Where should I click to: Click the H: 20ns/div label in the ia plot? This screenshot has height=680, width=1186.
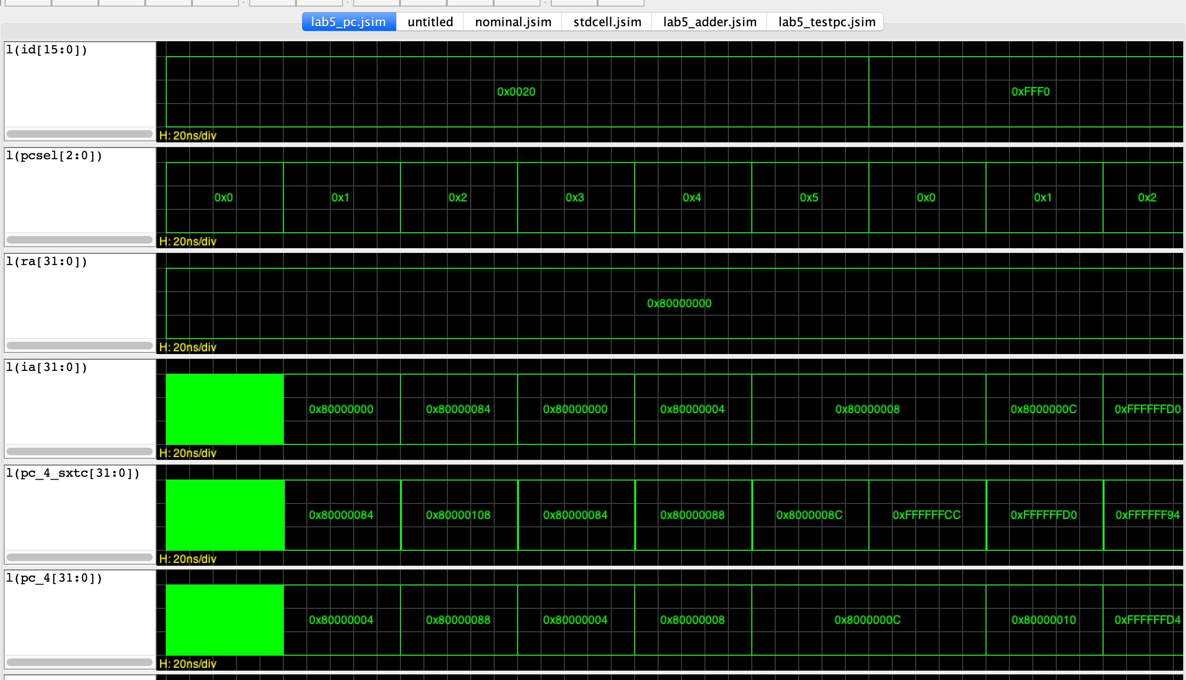pos(188,453)
